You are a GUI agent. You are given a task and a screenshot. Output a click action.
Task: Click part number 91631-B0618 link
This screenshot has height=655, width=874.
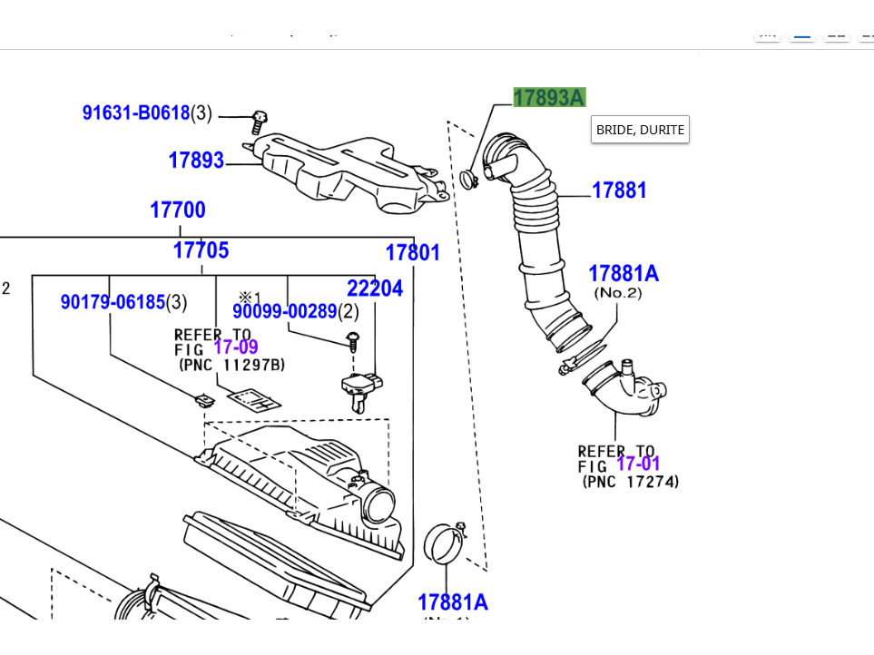pos(136,113)
